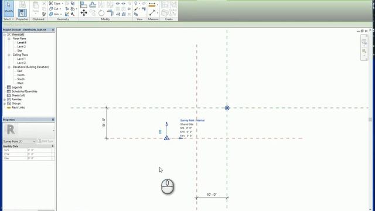Click the canvas vertical scrollbar thumb
This screenshot has height=211, width=375.
pyautogui.click(x=370, y=119)
